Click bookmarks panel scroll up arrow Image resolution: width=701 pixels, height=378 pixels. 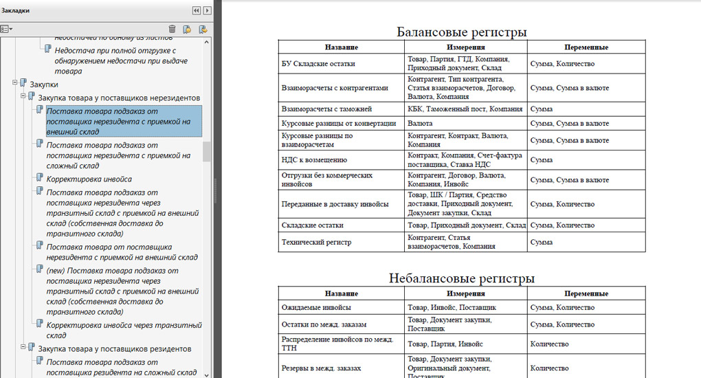[x=207, y=42]
